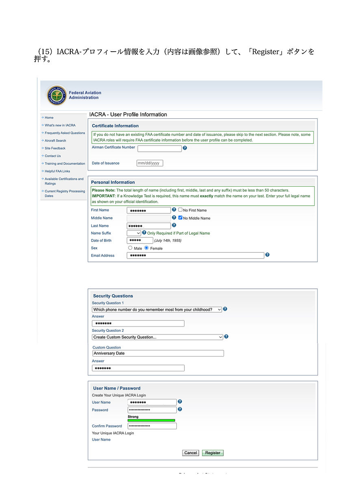Open help icon next to First Name field

point(174,210)
